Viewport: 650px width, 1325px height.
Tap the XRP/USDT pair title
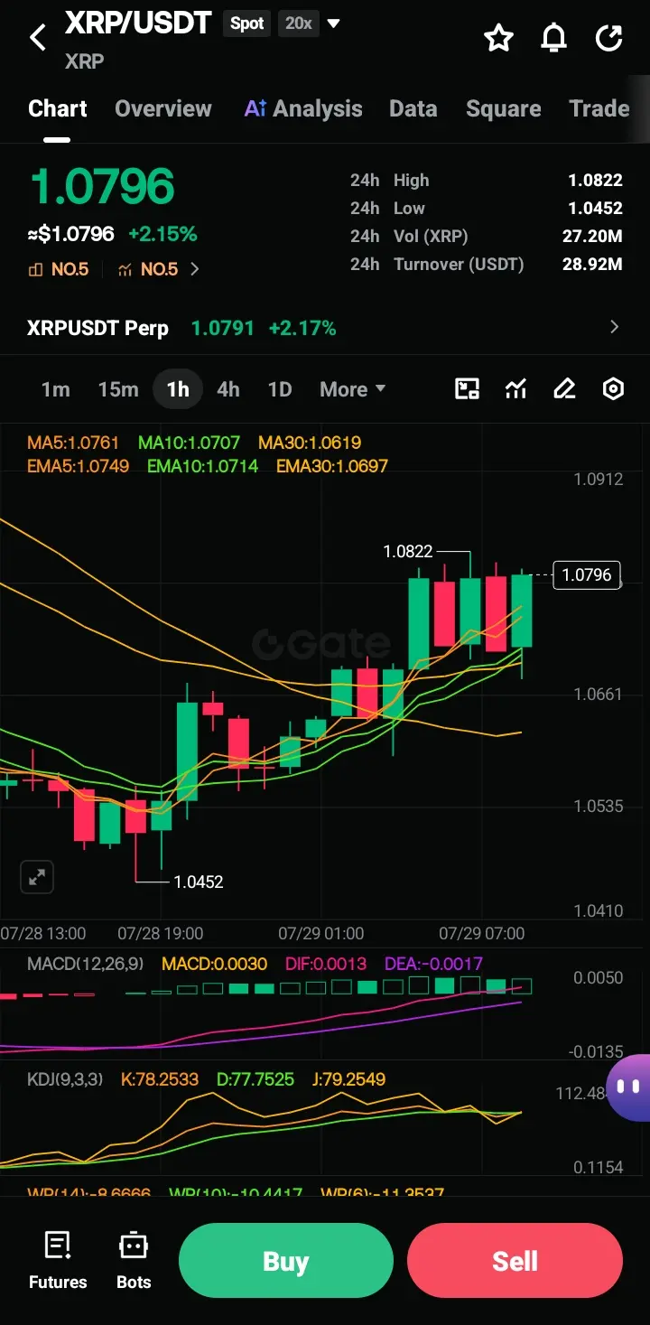point(138,23)
